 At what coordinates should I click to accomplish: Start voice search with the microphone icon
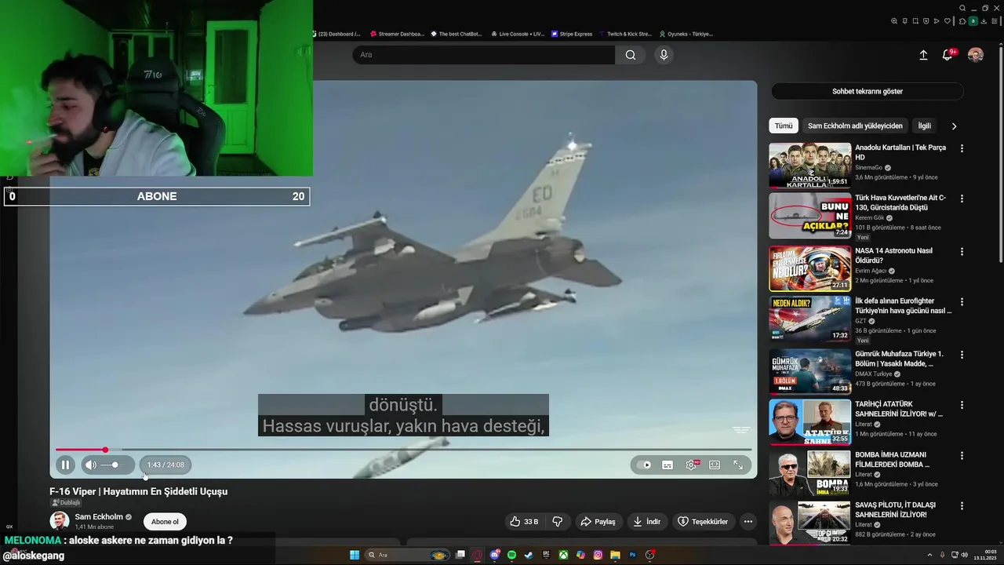click(x=664, y=55)
